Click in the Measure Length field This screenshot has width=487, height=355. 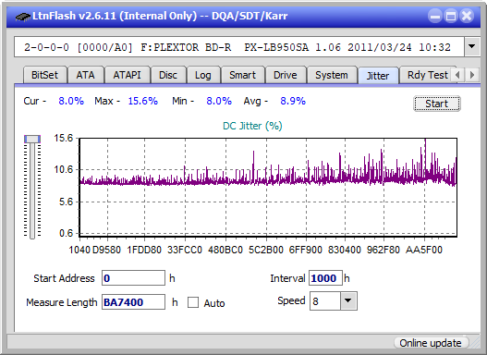(x=134, y=302)
